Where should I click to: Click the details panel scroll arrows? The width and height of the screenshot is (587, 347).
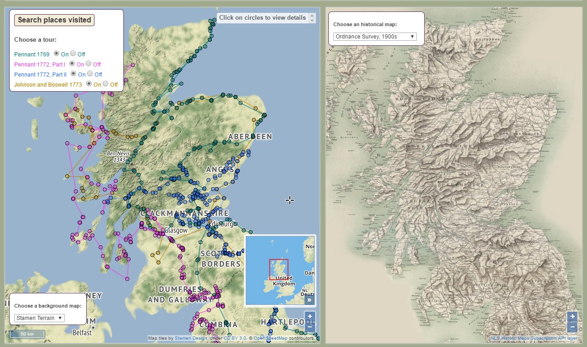pyautogui.click(x=312, y=18)
